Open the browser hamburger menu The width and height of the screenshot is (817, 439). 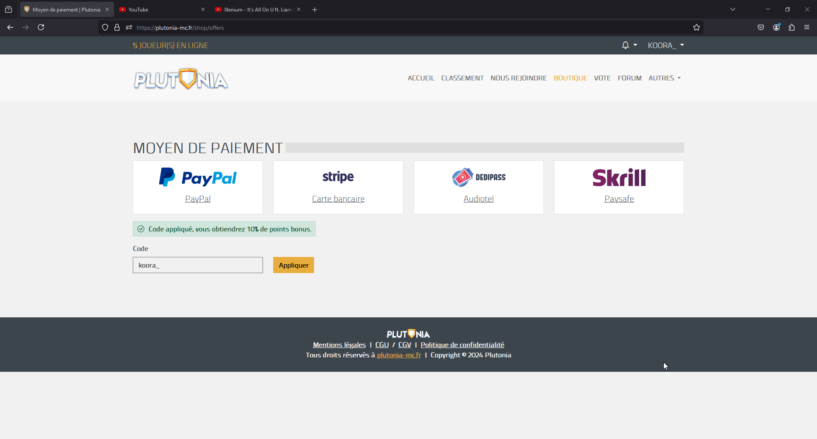click(x=807, y=28)
